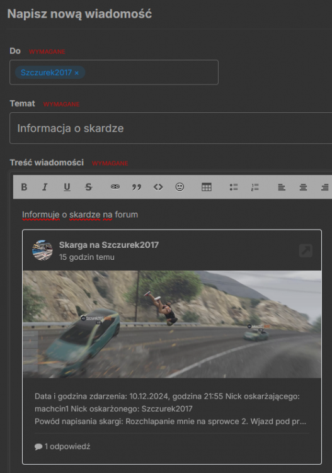The image size is (332, 473).
Task: Insert a code block
Action: point(158,187)
